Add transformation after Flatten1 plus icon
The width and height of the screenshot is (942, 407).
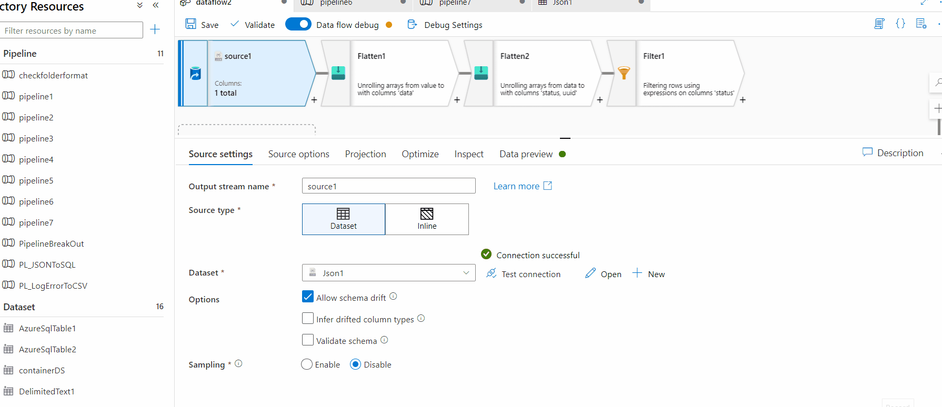point(457,100)
